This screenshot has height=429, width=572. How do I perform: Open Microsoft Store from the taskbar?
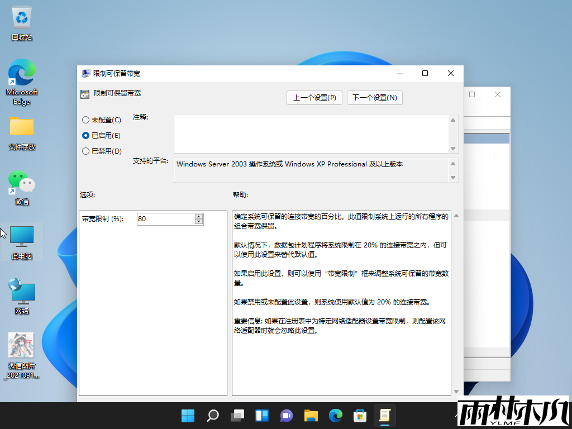(x=360, y=416)
